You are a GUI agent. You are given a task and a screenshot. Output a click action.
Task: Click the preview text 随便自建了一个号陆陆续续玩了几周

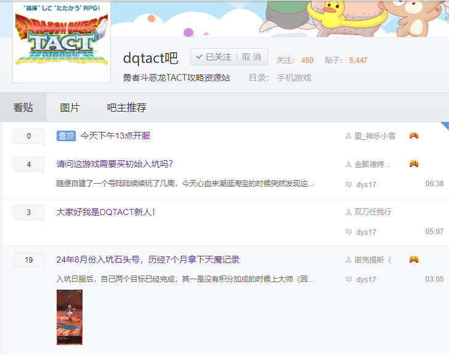point(185,184)
